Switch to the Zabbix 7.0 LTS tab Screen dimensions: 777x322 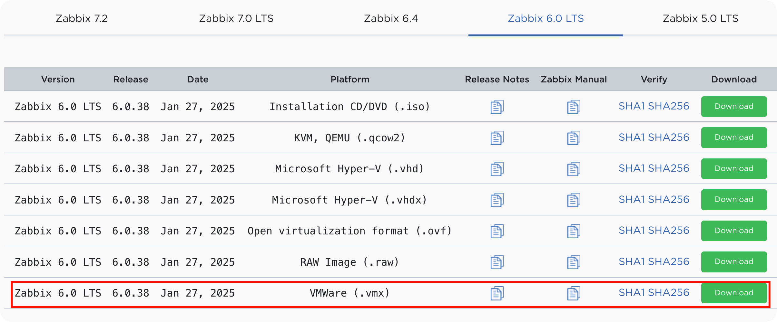[236, 18]
